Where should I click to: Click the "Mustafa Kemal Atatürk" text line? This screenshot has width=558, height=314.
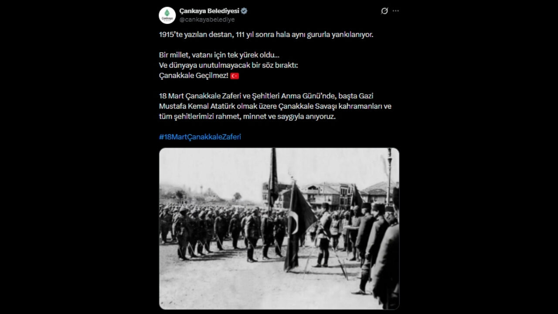(275, 106)
